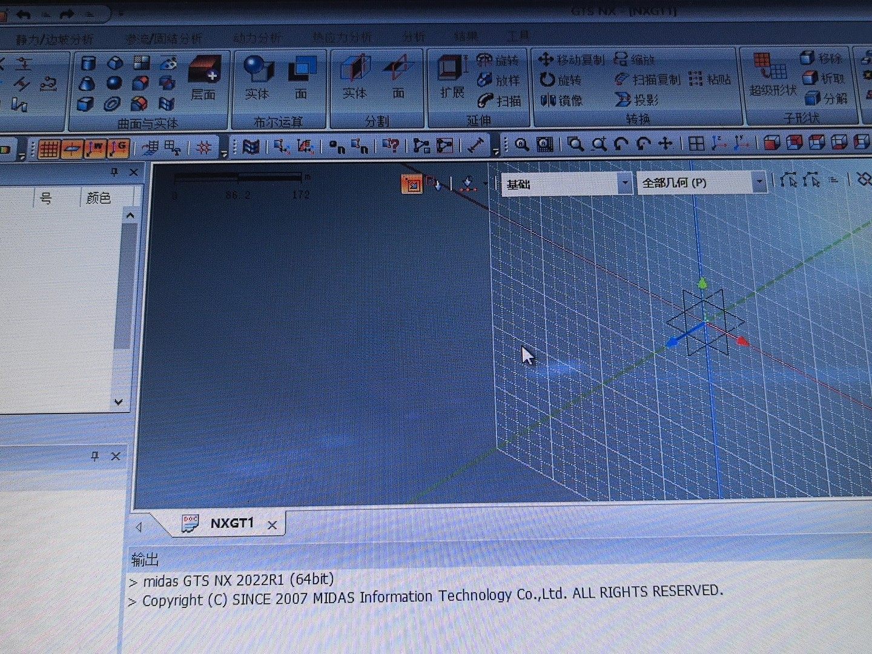Viewport: 872px width, 654px height.
Task: Click the 扫描 sweep tool
Action: tap(499, 101)
